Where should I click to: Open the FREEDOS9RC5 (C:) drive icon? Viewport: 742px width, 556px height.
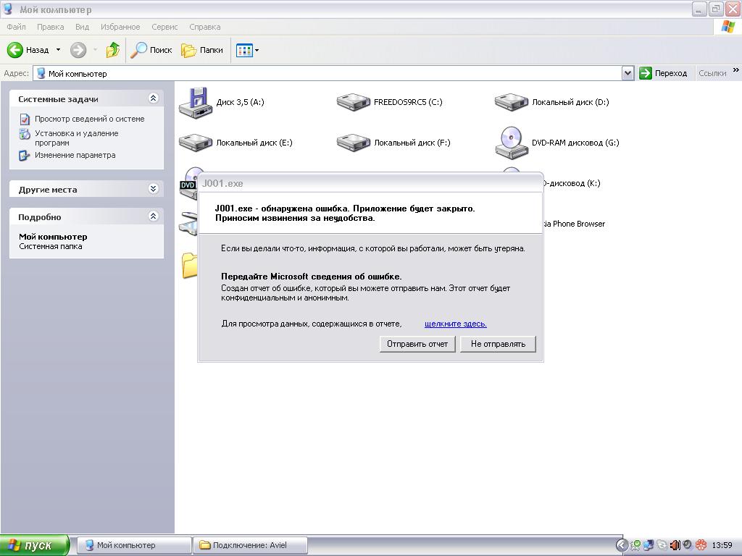(x=353, y=102)
